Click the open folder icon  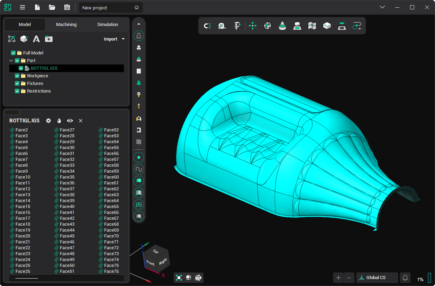(52, 7)
